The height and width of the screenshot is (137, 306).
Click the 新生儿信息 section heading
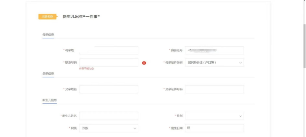(50, 100)
